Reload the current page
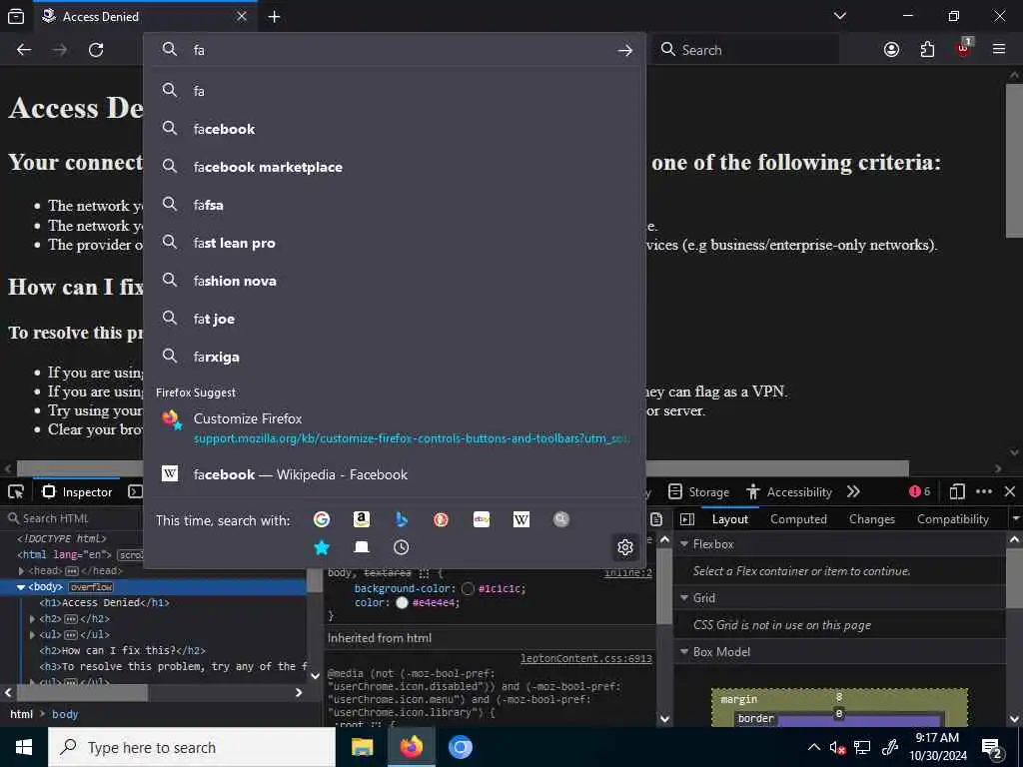Screen dimensions: 1023x767 pyautogui.click(x=96, y=50)
